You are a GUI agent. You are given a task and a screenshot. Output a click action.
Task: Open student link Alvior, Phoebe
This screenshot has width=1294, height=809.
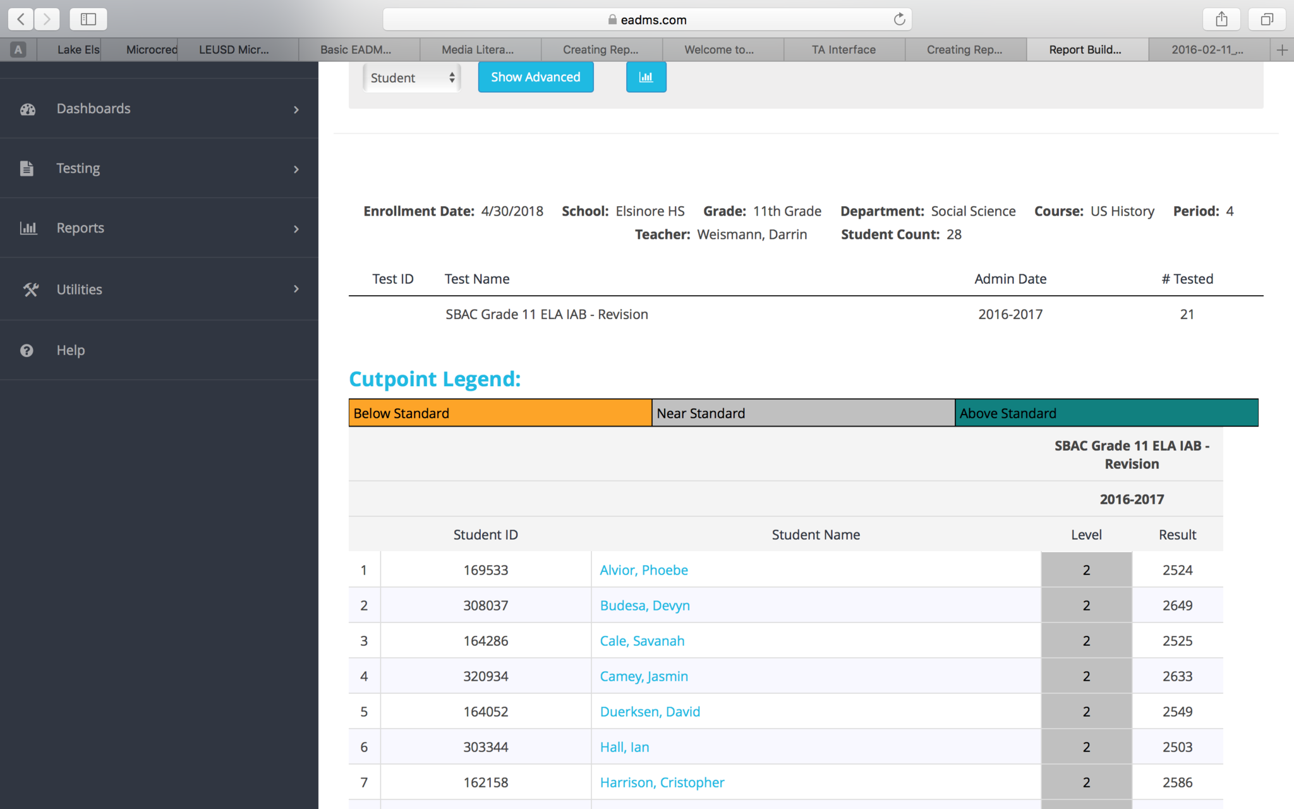coord(643,570)
